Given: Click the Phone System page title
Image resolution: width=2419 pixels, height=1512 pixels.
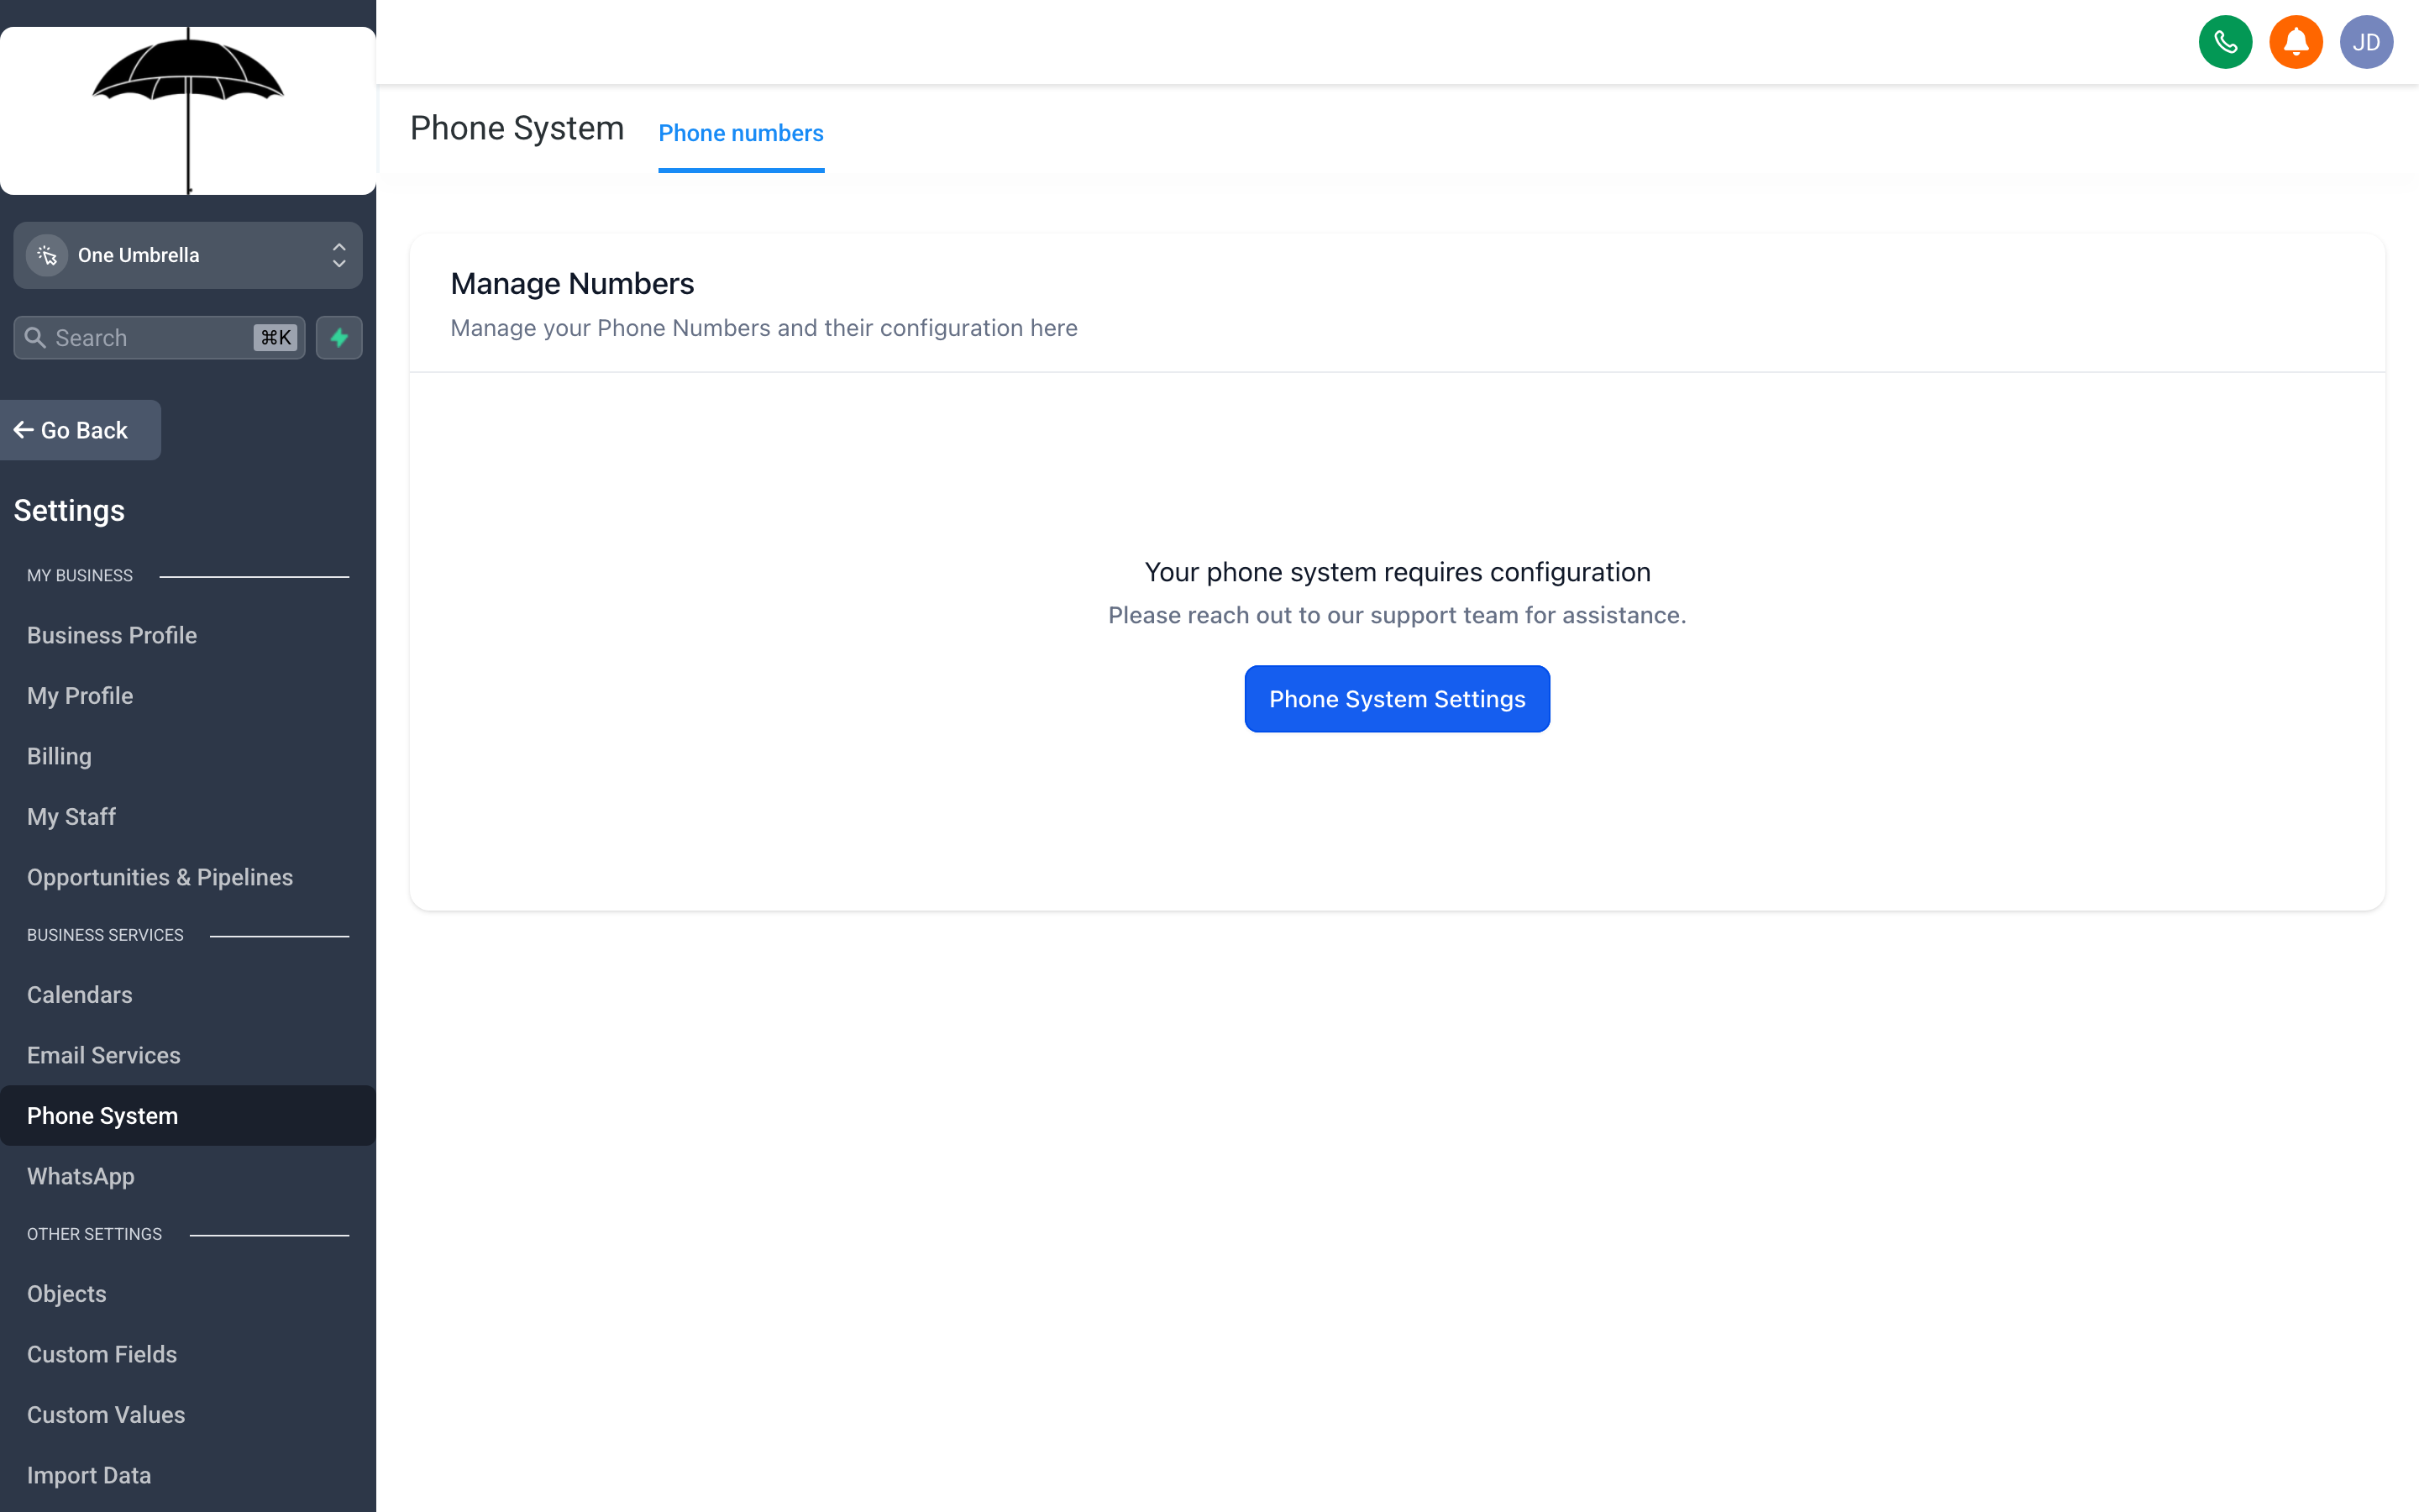Looking at the screenshot, I should coord(517,128).
